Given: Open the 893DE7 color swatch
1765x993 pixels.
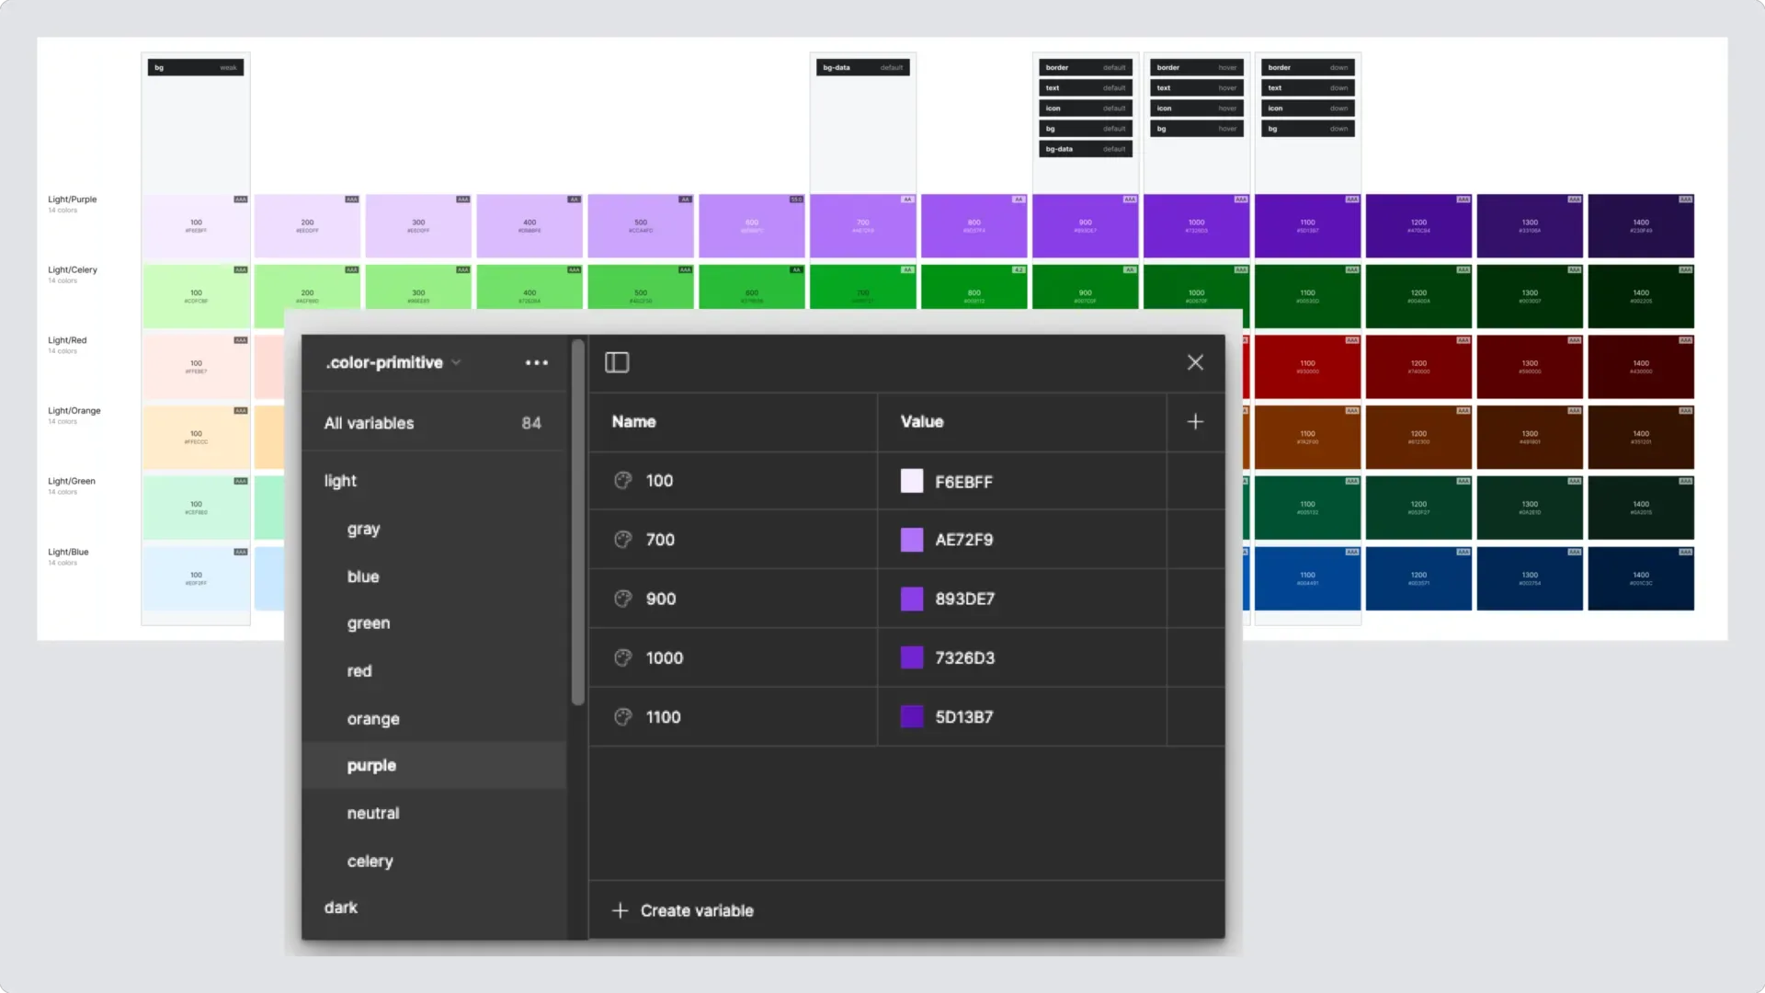Looking at the screenshot, I should point(912,599).
